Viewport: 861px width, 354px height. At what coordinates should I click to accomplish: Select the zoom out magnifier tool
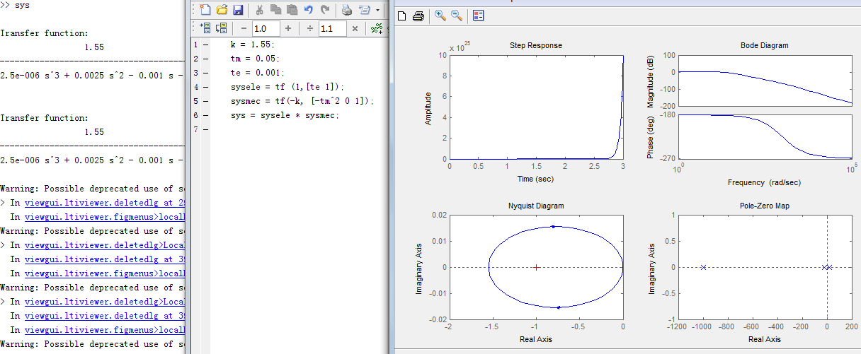[456, 15]
